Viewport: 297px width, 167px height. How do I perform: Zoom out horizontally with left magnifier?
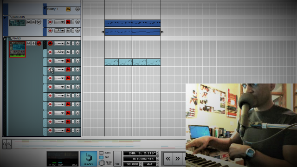coord(5,144)
